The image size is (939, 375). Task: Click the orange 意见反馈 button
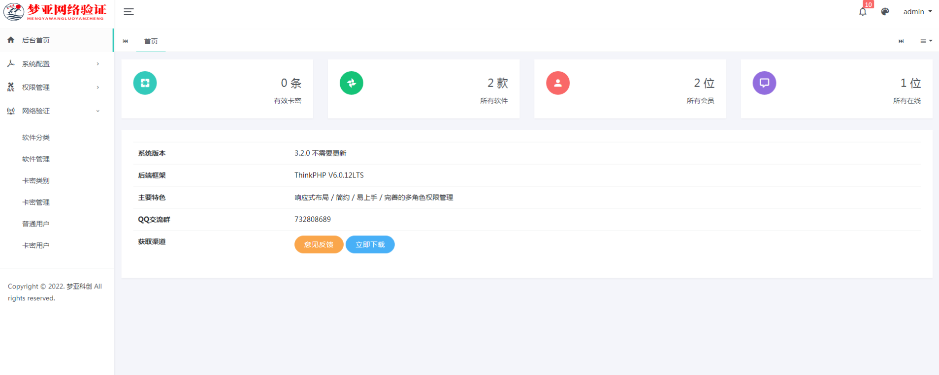319,245
